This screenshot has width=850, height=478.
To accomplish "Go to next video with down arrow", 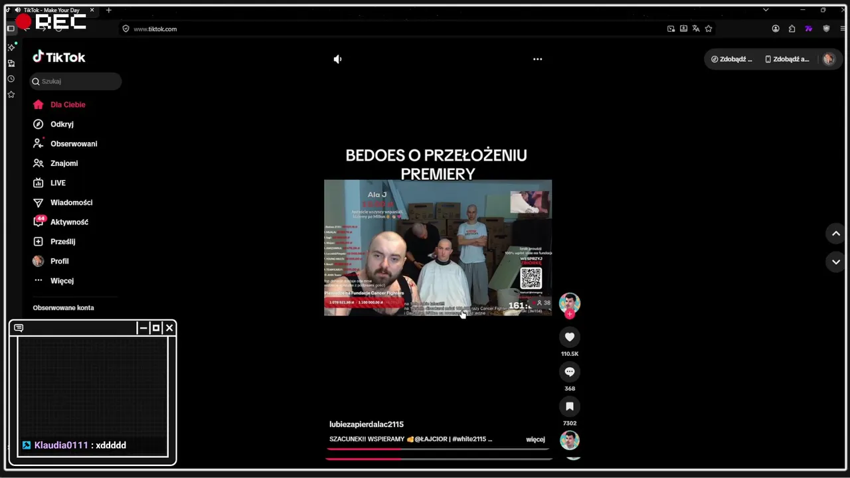I will click(x=836, y=262).
